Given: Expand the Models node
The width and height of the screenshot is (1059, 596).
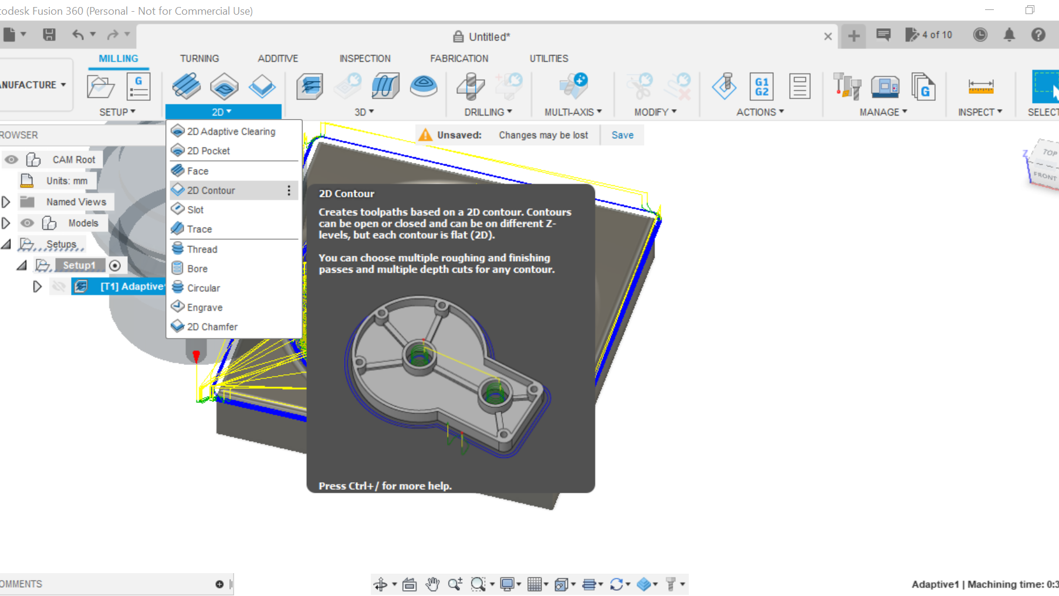Looking at the screenshot, I should pyautogui.click(x=6, y=223).
